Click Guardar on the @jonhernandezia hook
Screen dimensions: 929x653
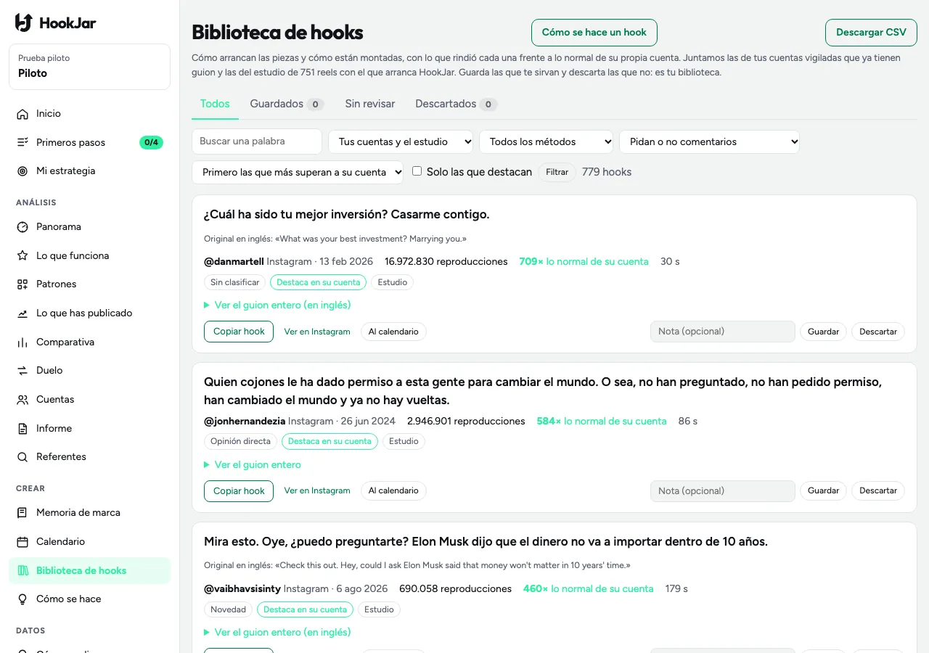coord(824,491)
